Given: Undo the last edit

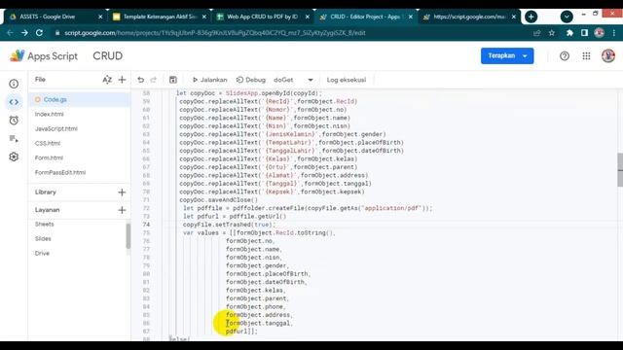Looking at the screenshot, I should pyautogui.click(x=140, y=80).
